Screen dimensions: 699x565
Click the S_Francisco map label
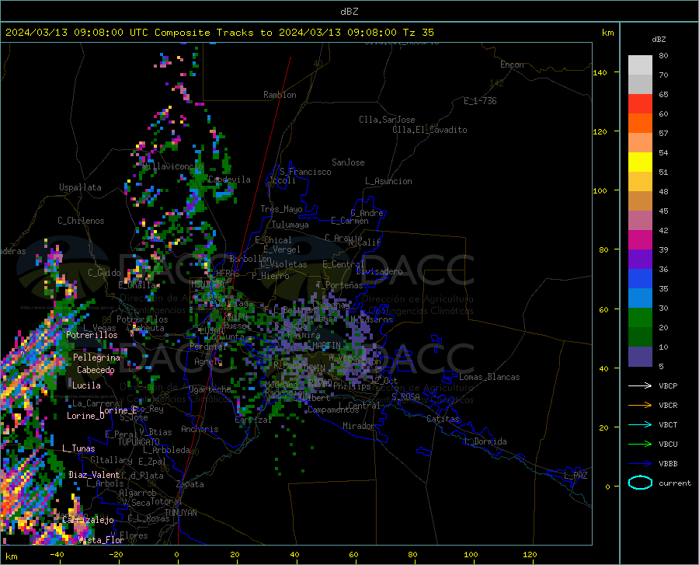click(x=305, y=172)
